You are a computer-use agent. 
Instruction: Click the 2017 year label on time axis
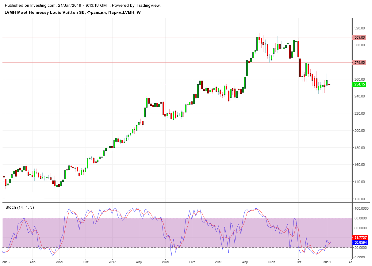point(112,262)
